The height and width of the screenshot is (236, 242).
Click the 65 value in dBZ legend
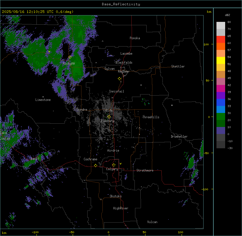229,36
